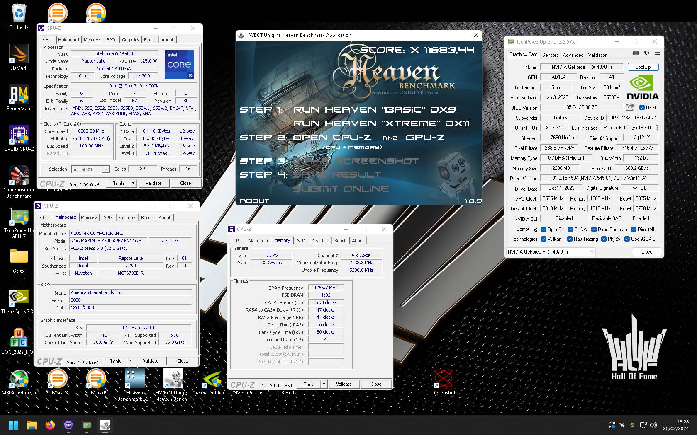Click the Core Speed value 6000.00 MHz
697x435 pixels.
[x=91, y=131]
